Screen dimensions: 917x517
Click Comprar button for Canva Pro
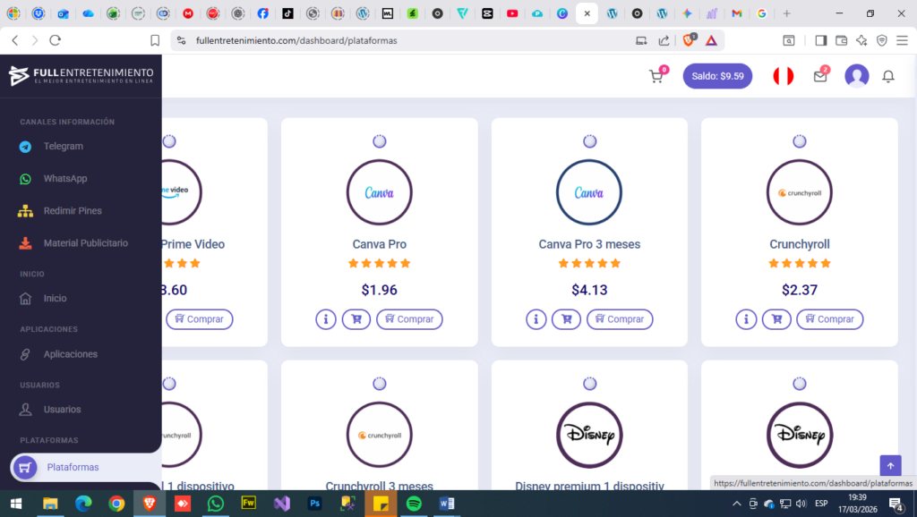tap(409, 319)
